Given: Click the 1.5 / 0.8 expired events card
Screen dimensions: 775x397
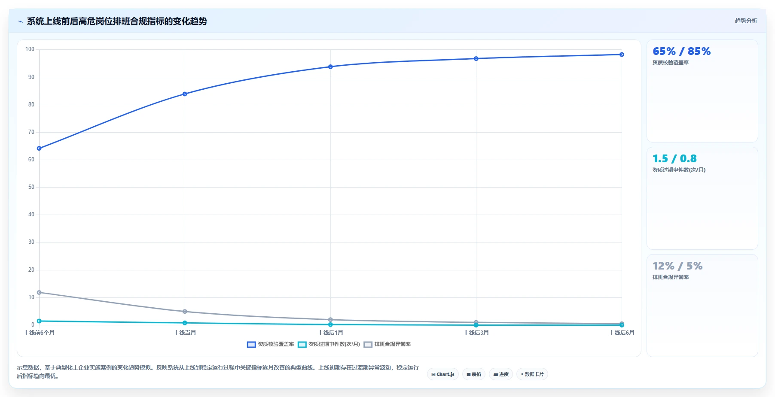Looking at the screenshot, I should coord(702,198).
